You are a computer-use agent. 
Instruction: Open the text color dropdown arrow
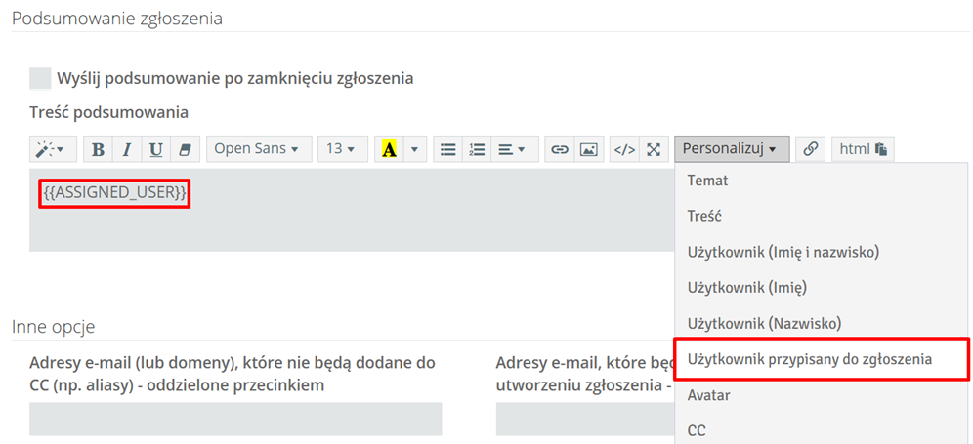[x=414, y=149]
